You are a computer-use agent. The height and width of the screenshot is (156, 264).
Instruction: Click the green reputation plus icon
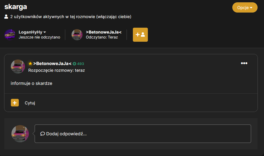click(x=75, y=64)
